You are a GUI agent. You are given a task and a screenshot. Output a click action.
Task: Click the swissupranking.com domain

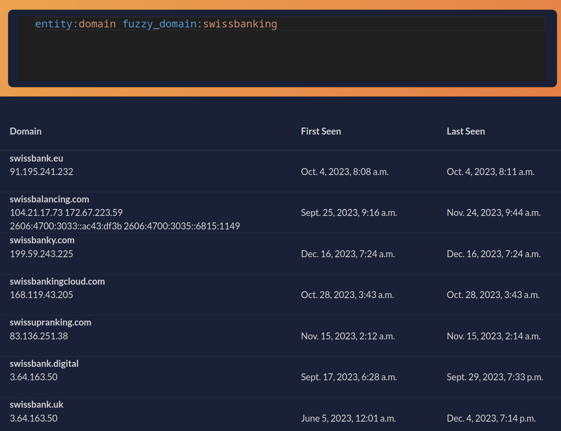(50, 322)
